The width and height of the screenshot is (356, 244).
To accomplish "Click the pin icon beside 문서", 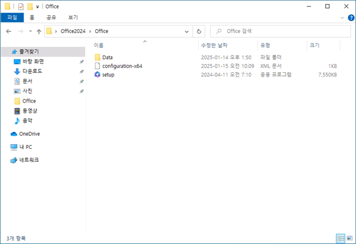I will pyautogui.click(x=82, y=82).
